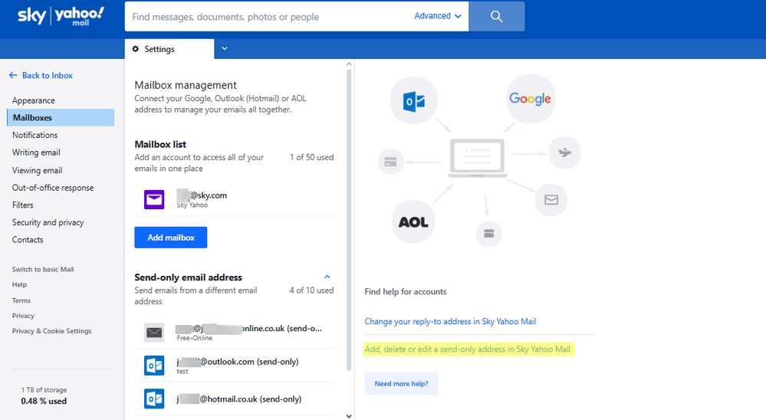
Task: Click the Help link in sidebar
Action: click(19, 284)
